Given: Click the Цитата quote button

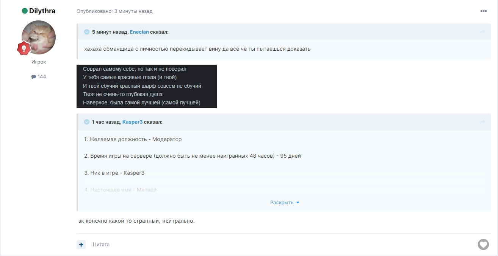Looking at the screenshot, I should (x=101, y=245).
